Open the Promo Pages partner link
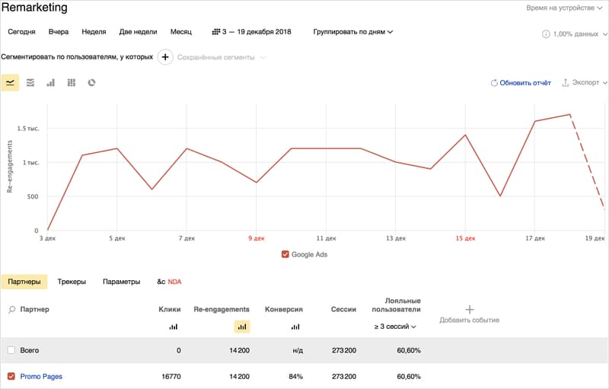609x389 pixels. pos(41,376)
